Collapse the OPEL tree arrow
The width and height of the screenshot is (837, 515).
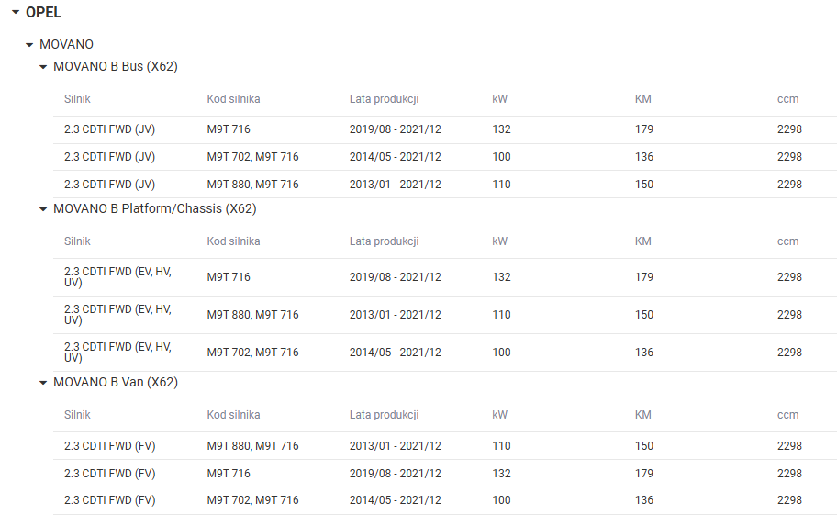click(16, 12)
